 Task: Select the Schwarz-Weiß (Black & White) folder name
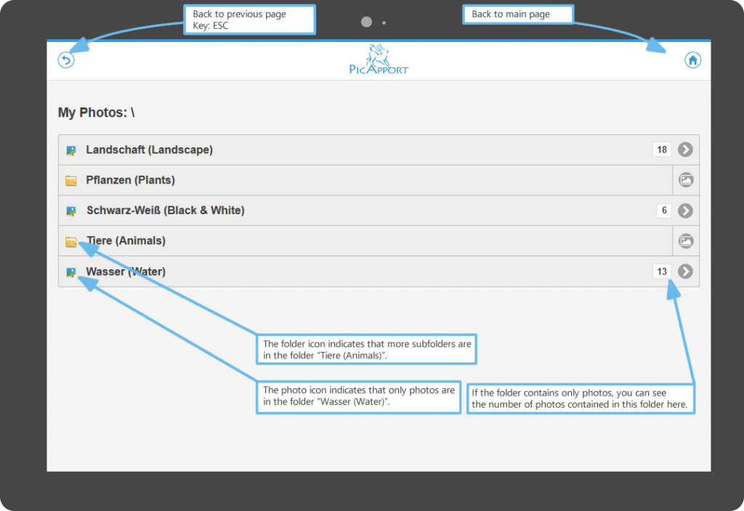coord(166,210)
